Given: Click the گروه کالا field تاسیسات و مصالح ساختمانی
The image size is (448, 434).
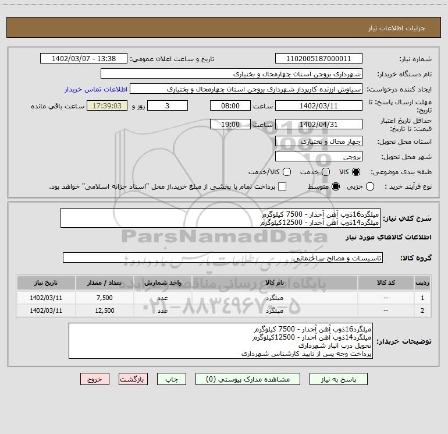Looking at the screenshot, I should (x=223, y=257).
